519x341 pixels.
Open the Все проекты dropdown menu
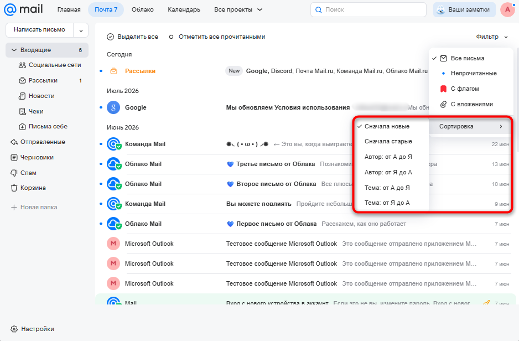click(x=238, y=9)
